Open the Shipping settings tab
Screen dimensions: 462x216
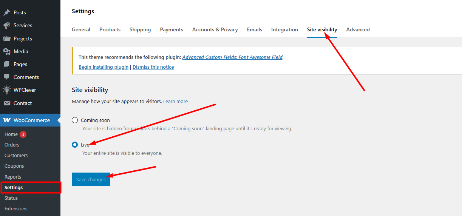click(140, 29)
